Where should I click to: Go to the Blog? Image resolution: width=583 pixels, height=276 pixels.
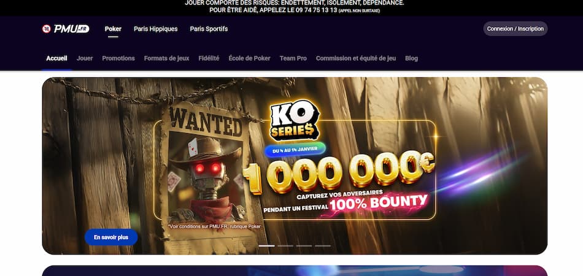pyautogui.click(x=412, y=58)
